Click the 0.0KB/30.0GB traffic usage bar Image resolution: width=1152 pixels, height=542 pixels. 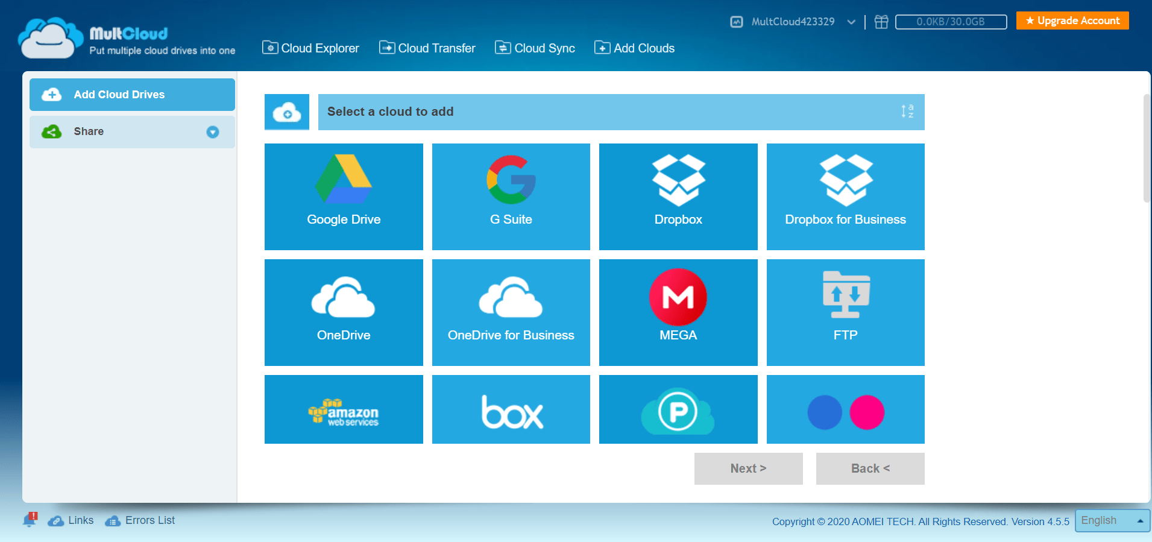(951, 22)
